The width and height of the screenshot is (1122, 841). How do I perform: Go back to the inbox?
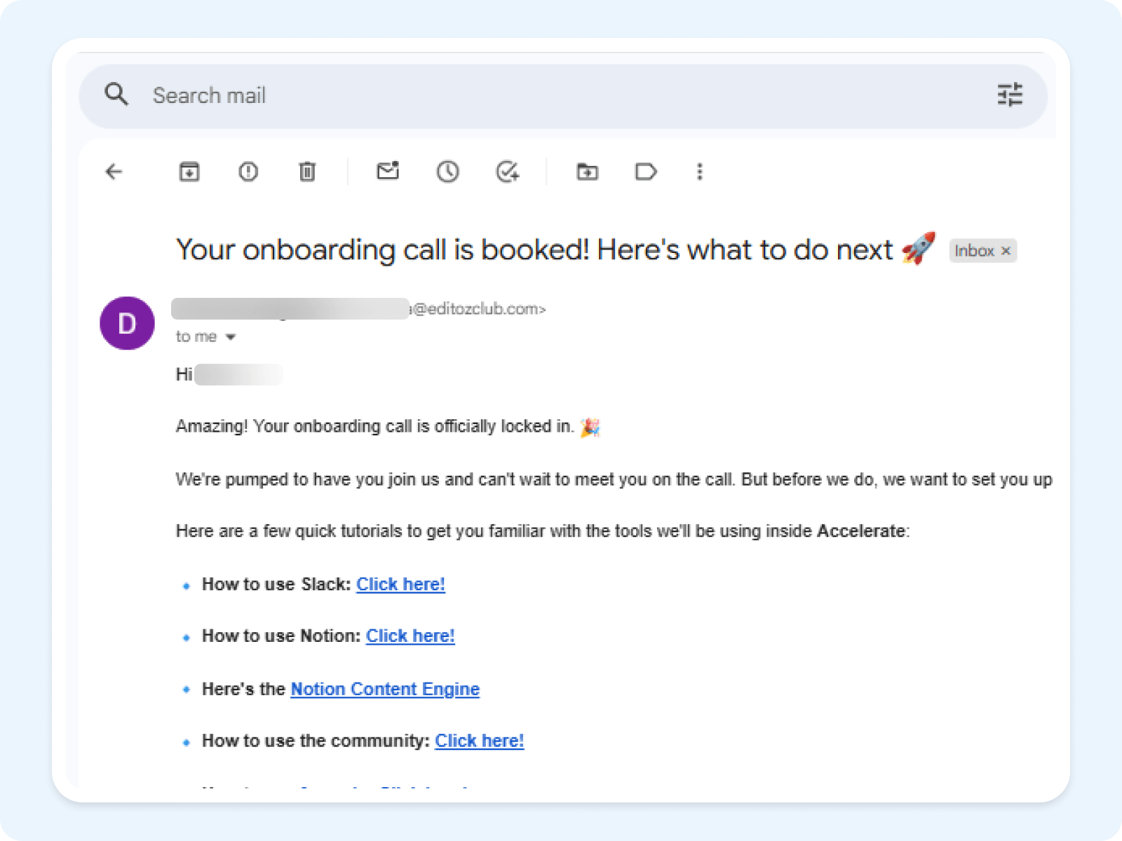click(114, 172)
